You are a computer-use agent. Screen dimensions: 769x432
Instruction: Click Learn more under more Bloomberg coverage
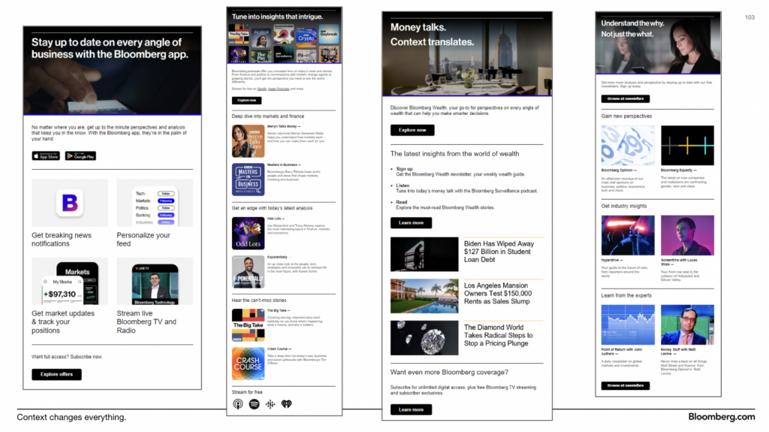[411, 409]
